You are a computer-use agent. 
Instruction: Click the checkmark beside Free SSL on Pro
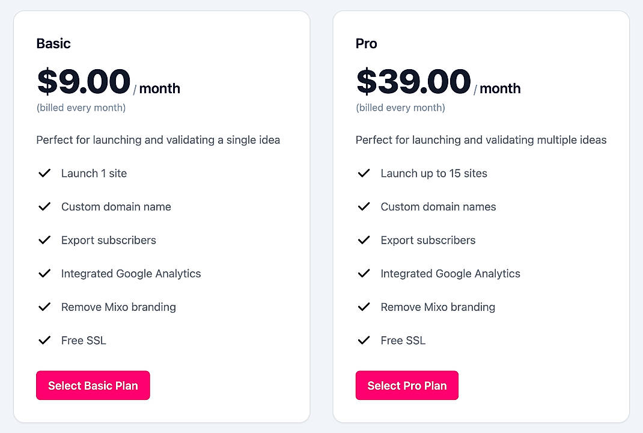click(x=364, y=340)
